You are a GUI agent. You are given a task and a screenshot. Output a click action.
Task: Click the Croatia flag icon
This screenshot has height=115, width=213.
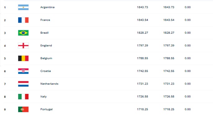[23, 71]
